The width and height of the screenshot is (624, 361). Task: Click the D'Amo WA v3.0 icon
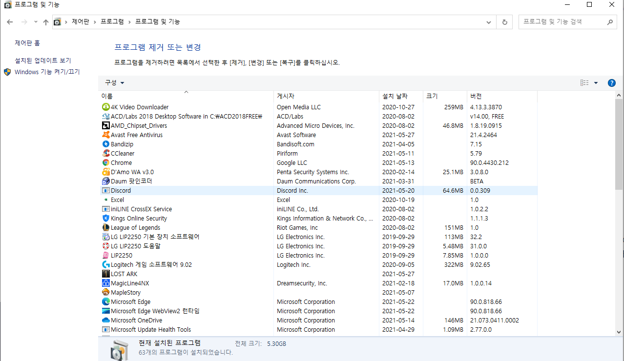coord(106,172)
